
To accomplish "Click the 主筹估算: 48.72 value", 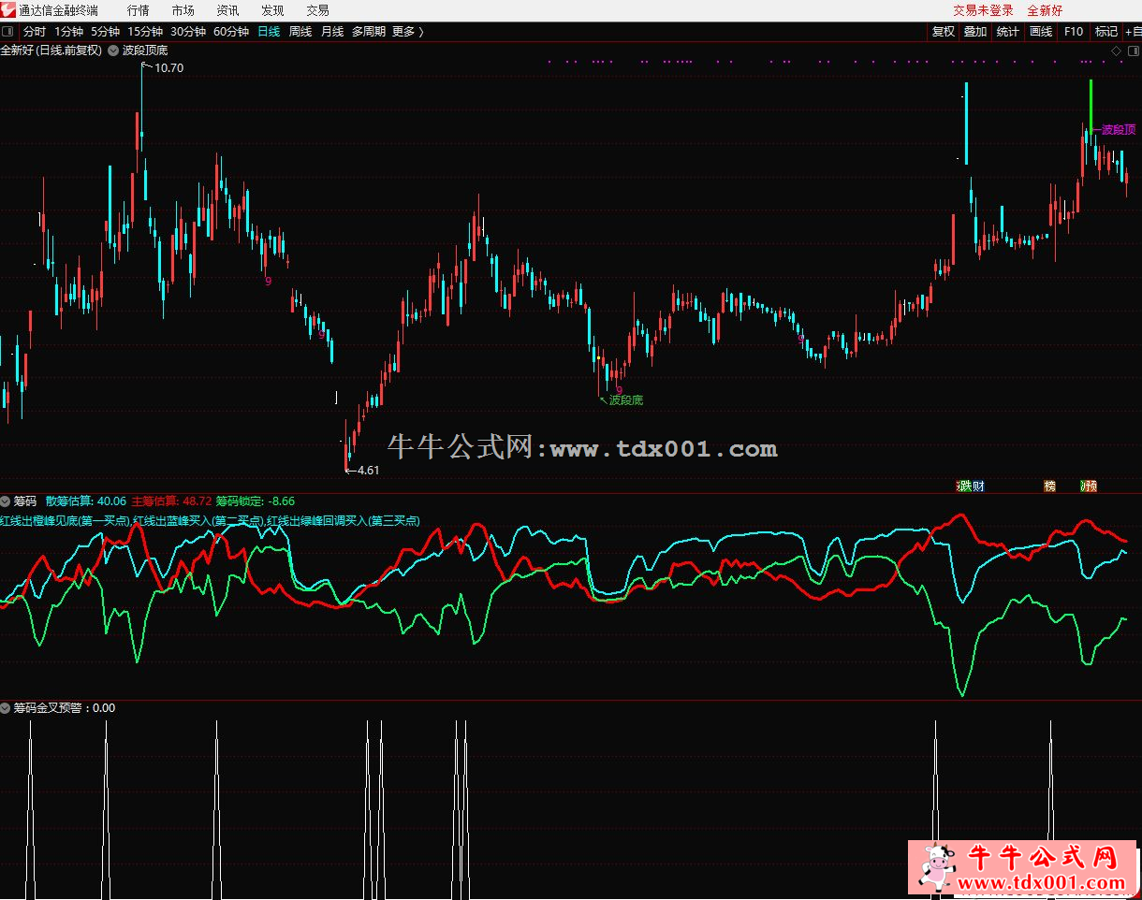I will 172,501.
